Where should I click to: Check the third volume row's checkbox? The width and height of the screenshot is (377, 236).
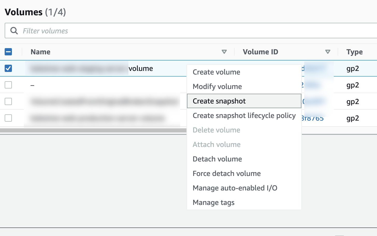(x=8, y=101)
